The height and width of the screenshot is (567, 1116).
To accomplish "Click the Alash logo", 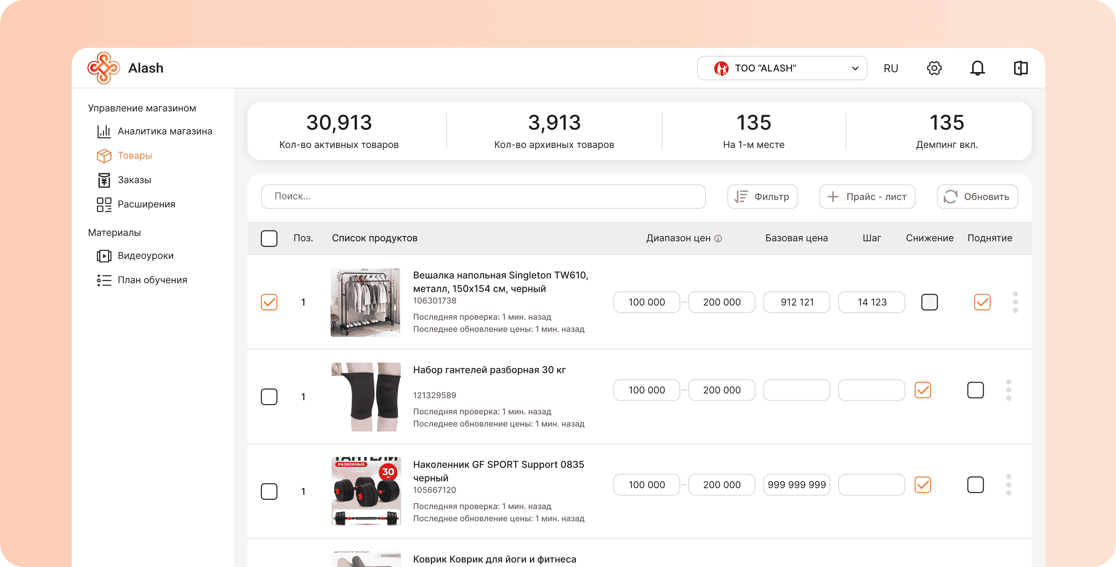I will (104, 68).
